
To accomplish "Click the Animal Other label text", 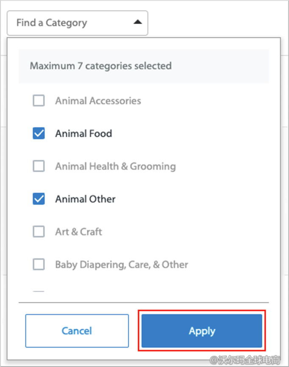I will click(x=85, y=199).
